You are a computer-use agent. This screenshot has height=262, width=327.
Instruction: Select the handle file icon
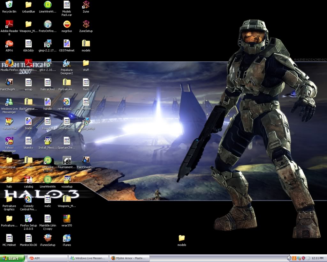pyautogui.click(x=48, y=102)
